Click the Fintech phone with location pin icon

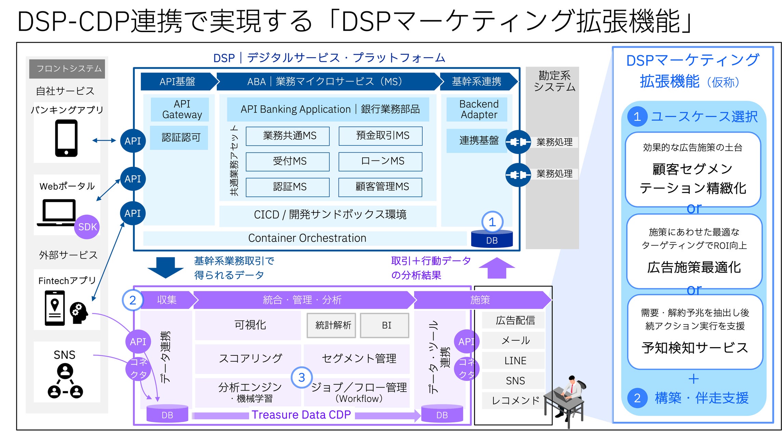coord(55,308)
